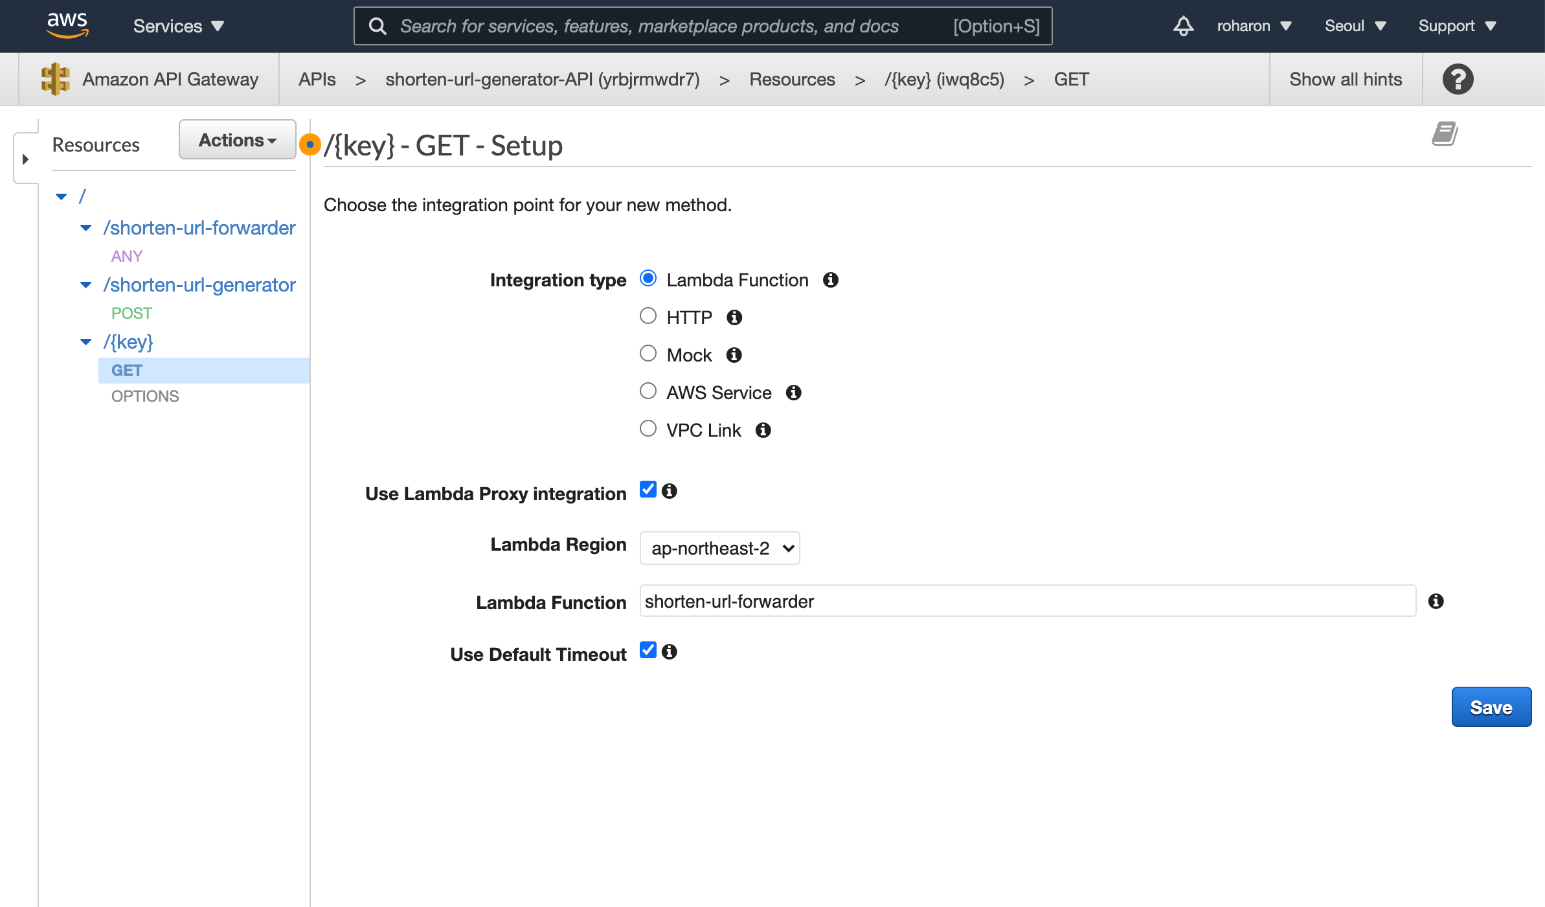Open the documentation book icon
The image size is (1545, 907).
tap(1444, 134)
